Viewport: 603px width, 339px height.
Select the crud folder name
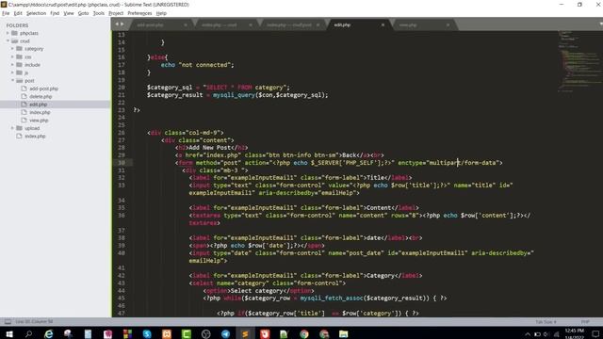click(24, 41)
